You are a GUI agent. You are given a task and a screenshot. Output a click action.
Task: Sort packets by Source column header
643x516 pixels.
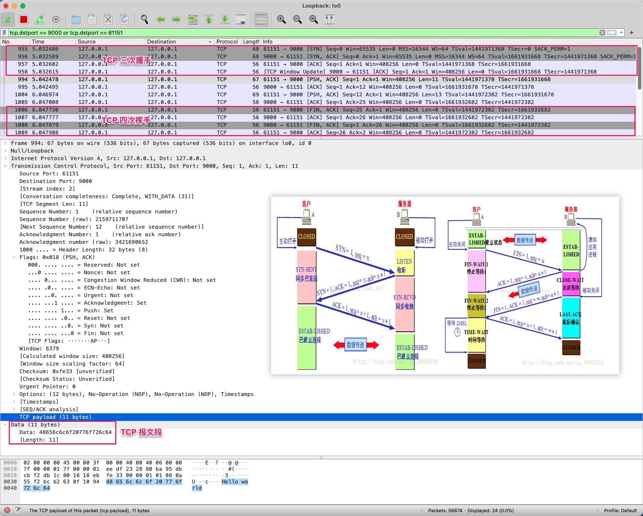(110, 42)
